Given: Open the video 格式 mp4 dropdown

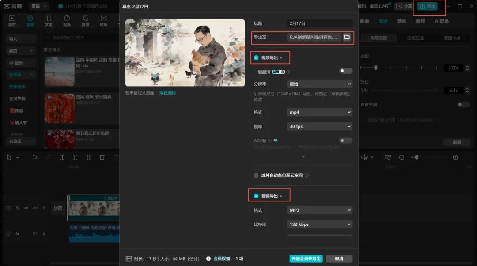Looking at the screenshot, I should [x=319, y=112].
